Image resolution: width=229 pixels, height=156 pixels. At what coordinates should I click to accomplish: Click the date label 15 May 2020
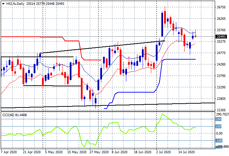77,152
